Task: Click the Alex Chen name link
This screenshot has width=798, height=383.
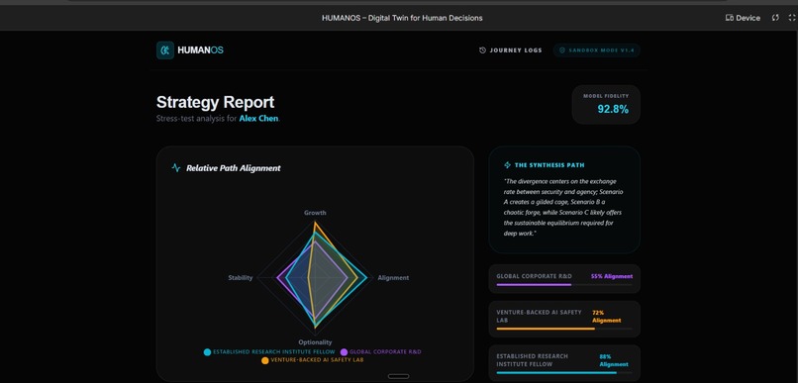Action: (258, 119)
